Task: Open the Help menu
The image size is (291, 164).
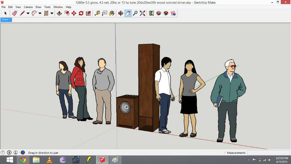Action: pyautogui.click(x=68, y=7)
